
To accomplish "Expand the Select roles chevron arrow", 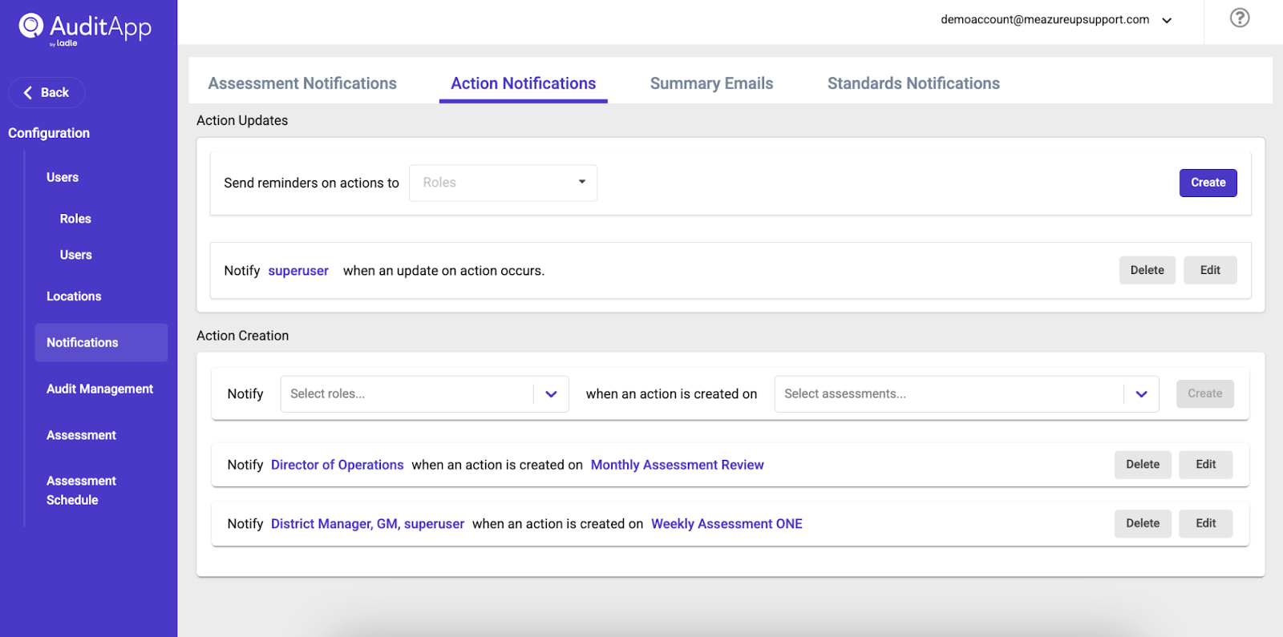I will tap(551, 394).
